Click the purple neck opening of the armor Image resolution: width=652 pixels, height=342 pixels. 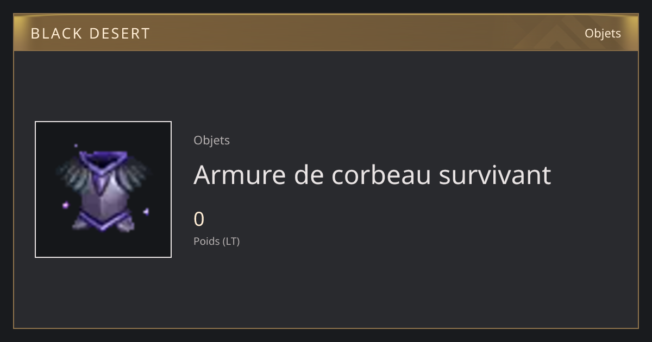pyautogui.click(x=102, y=159)
